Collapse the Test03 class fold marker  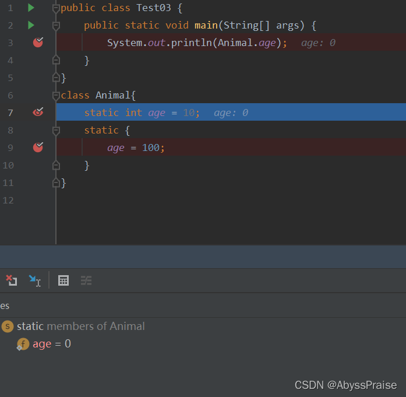56,8
